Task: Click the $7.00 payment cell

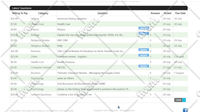Action: click(14, 24)
